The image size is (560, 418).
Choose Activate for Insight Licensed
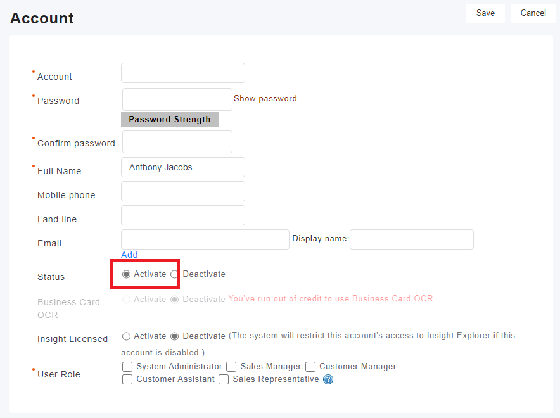point(126,336)
